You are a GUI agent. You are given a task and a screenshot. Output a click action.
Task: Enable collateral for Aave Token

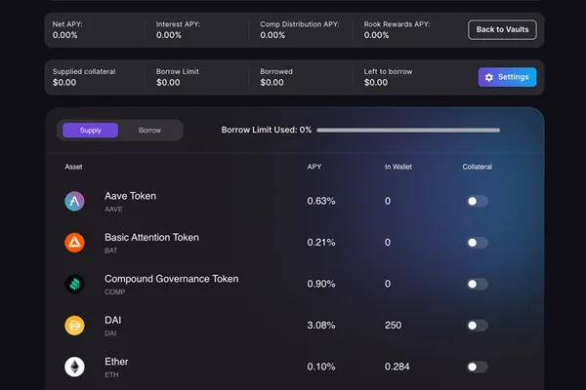pos(478,201)
